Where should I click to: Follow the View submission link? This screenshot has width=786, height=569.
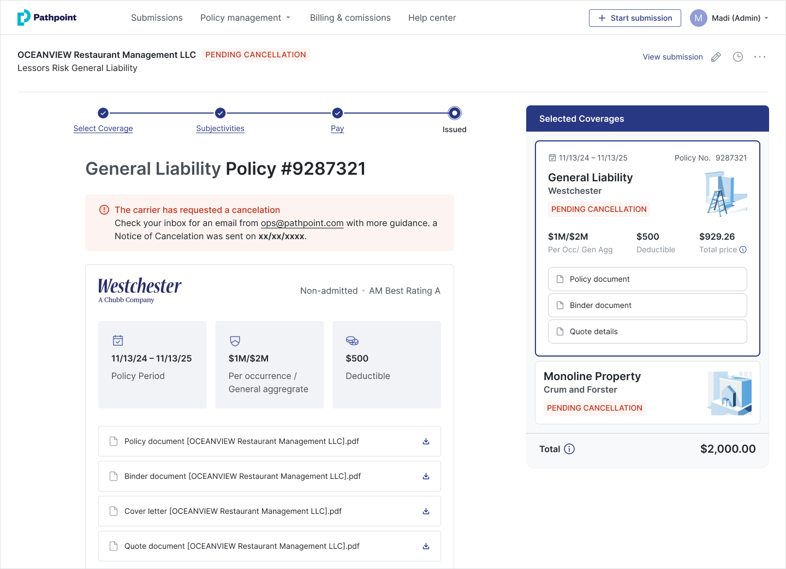point(672,57)
